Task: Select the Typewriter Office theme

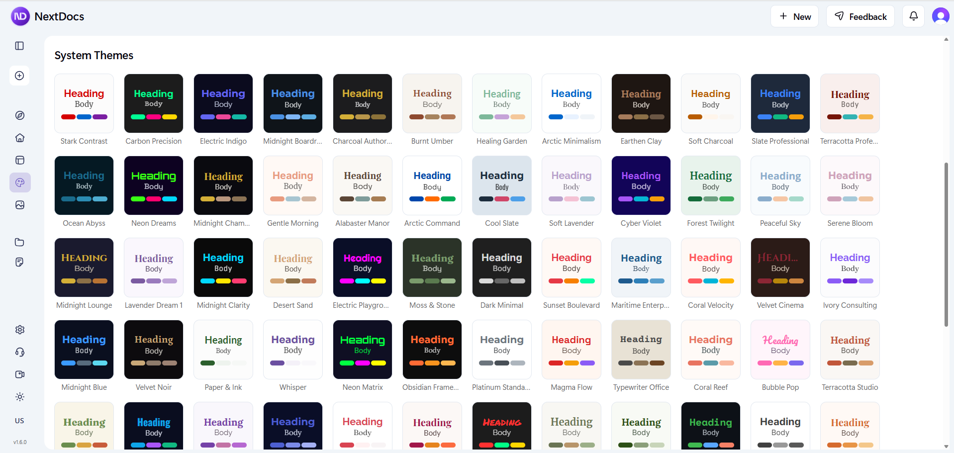Action: pyautogui.click(x=641, y=349)
